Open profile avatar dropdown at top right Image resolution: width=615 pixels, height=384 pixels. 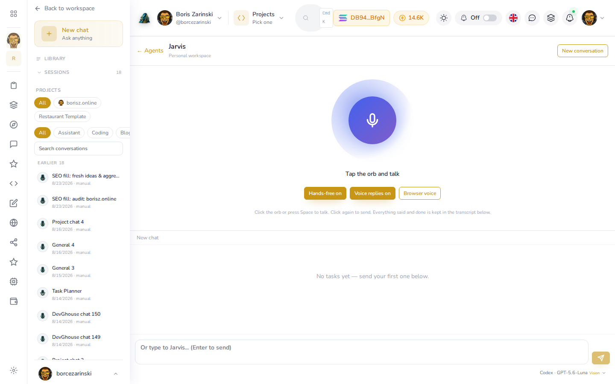(x=593, y=18)
